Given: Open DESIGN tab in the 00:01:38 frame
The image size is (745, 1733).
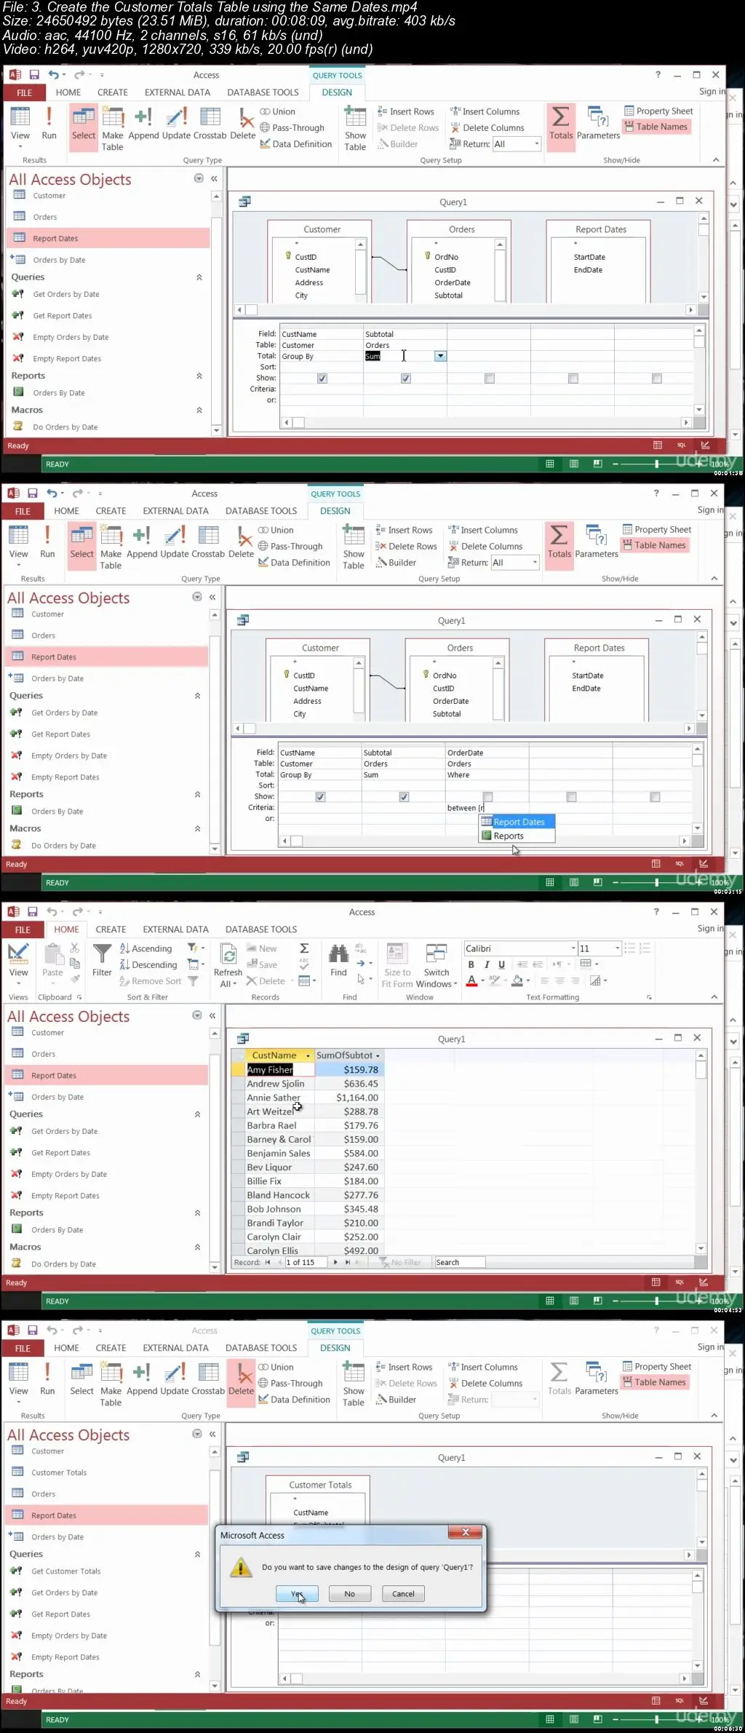Looking at the screenshot, I should tap(337, 92).
